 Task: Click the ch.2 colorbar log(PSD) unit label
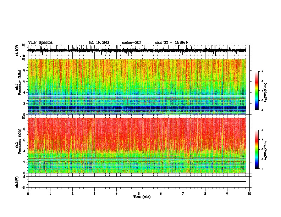266,151
